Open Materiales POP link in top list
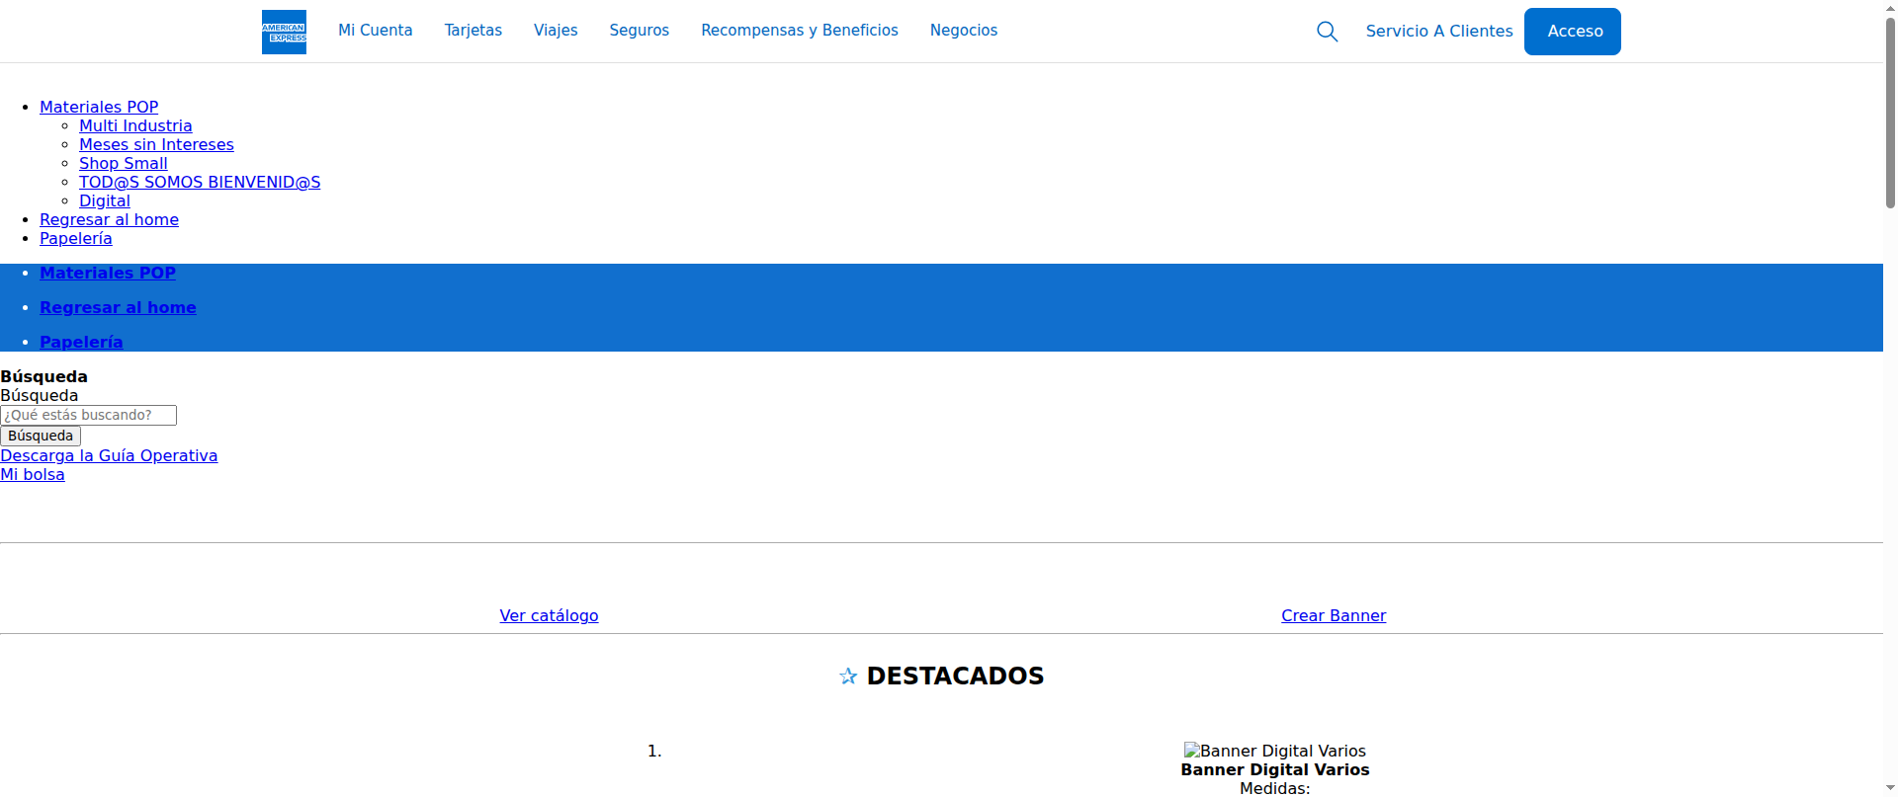The image size is (1898, 797). 99,107
